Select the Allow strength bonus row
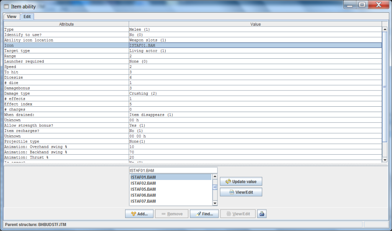This screenshot has height=231, width=392. pyautogui.click(x=66, y=125)
